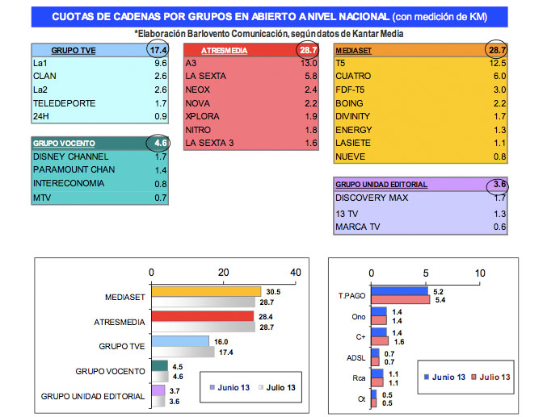Click the GRUPO TVE underlined header
This screenshot has height=417, width=547.
tap(74, 50)
